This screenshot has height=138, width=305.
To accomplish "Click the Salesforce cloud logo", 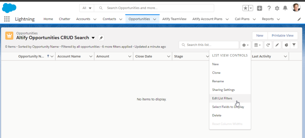I will tap(9, 8).
